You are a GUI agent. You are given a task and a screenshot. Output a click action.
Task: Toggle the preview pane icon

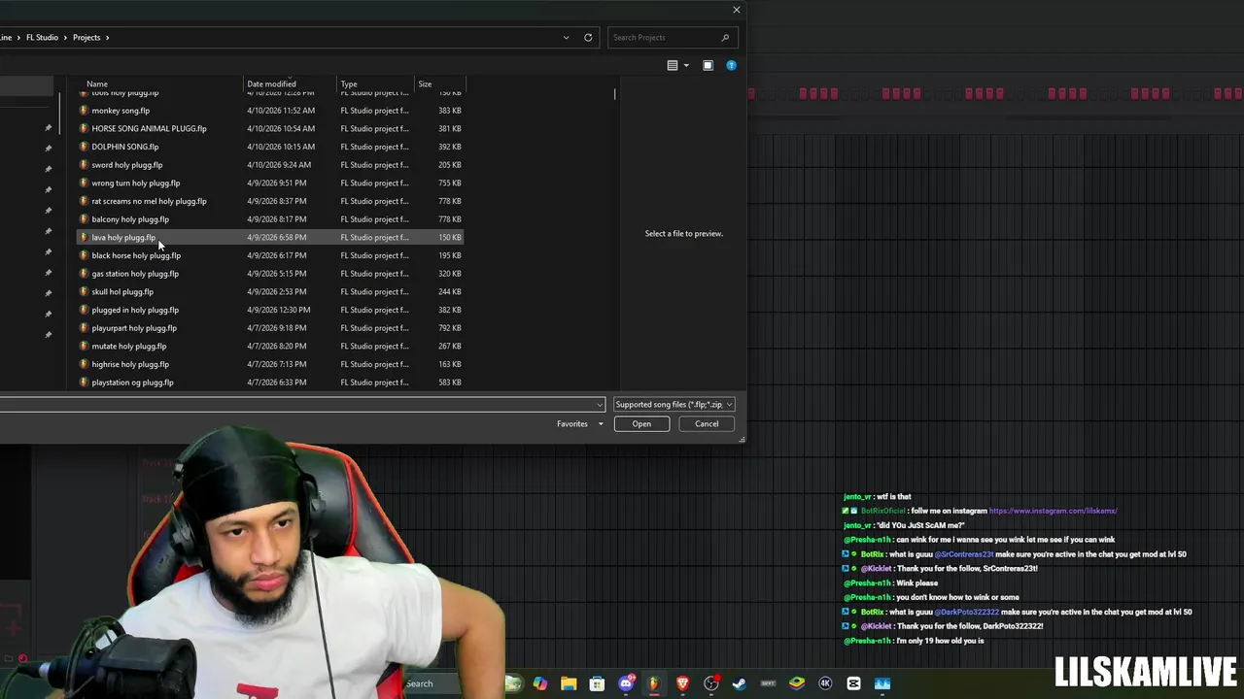tap(708, 65)
